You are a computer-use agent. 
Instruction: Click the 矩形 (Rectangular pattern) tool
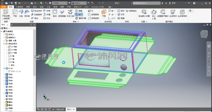point(121,11)
